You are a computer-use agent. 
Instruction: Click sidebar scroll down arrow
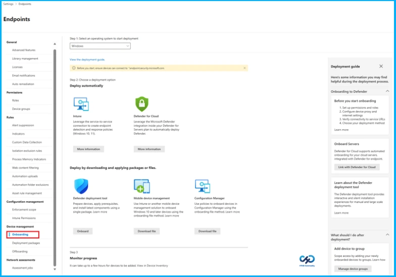55,269
